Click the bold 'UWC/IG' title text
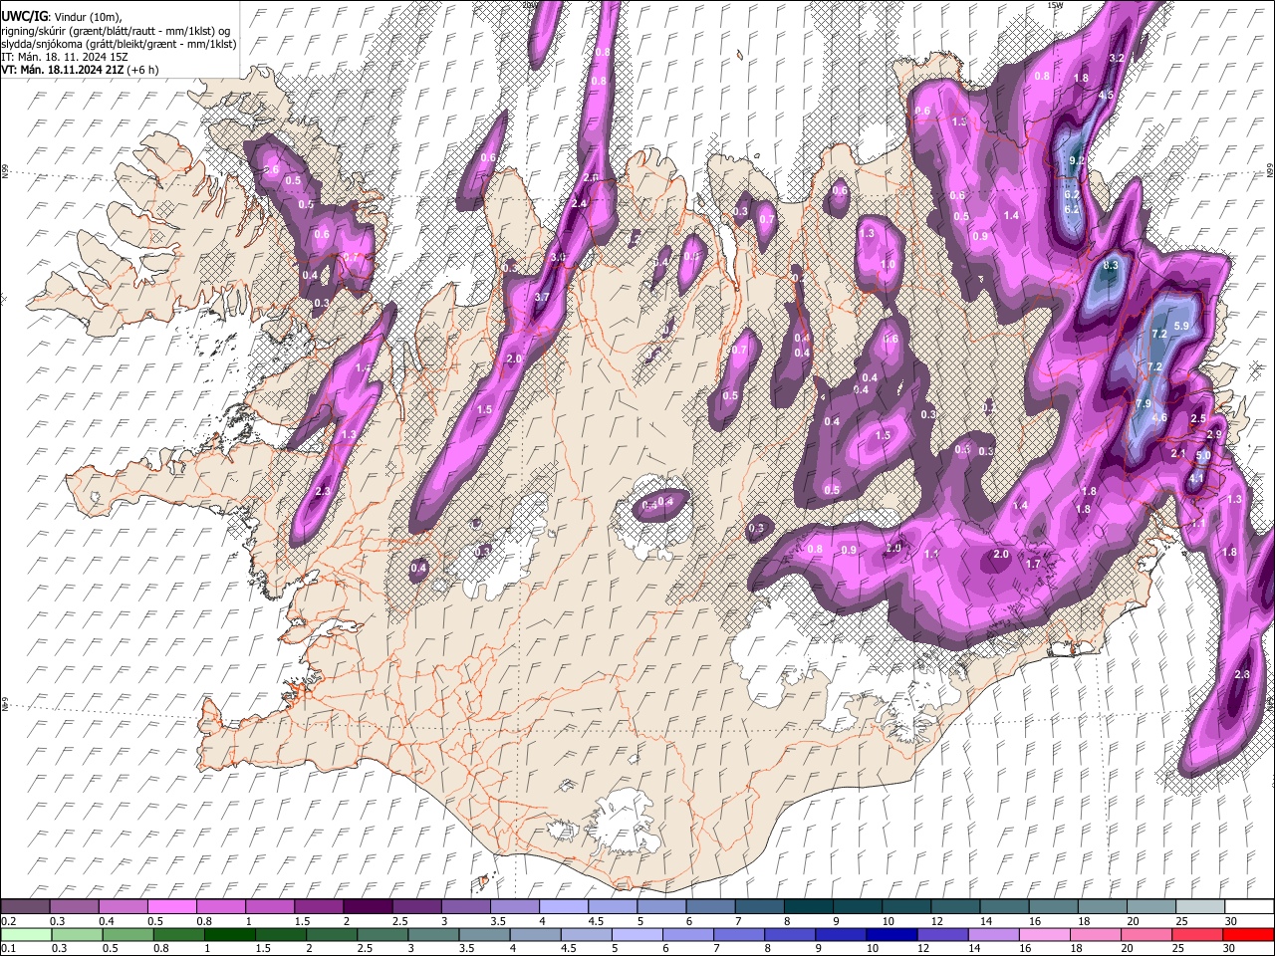Viewport: 1275px width, 956px height. click(x=23, y=16)
